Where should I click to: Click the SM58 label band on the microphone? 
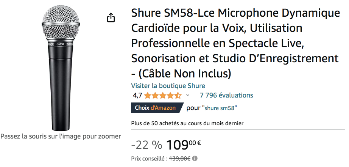[x=61, y=44]
